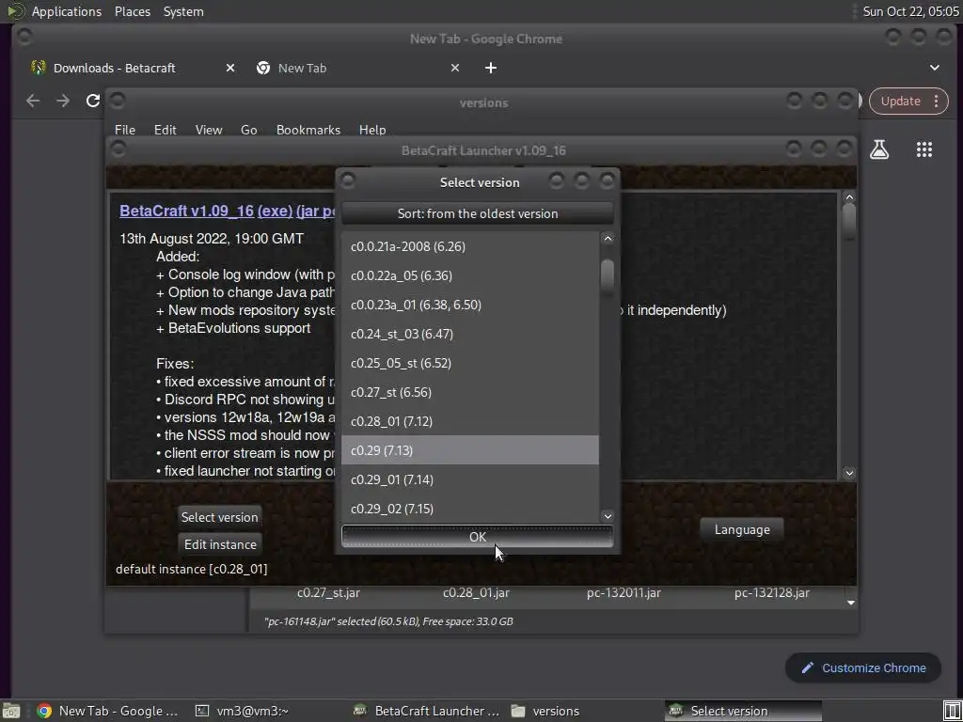Open Applications menu in top panel
Viewport: 963px width, 722px height.
[67, 11]
